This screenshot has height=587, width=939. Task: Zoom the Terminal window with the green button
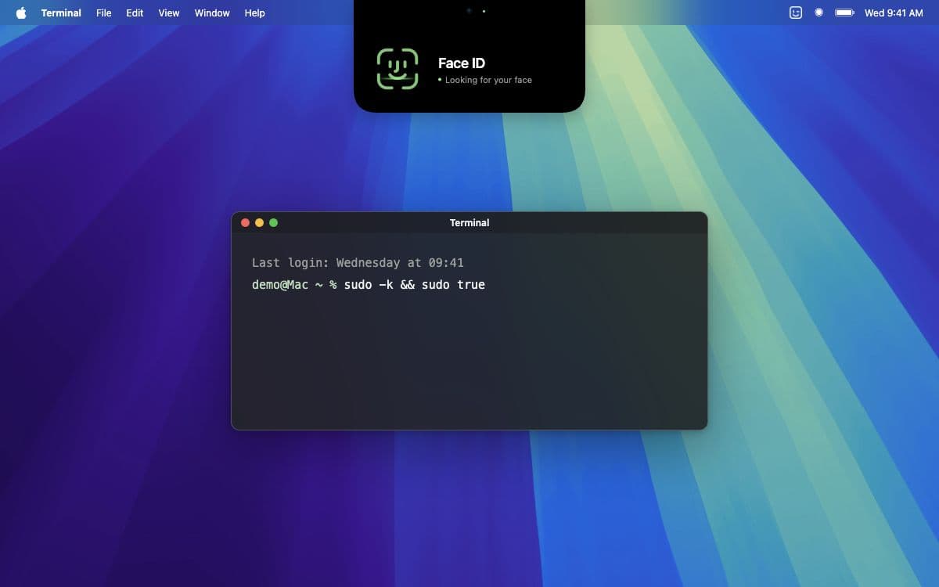point(273,223)
